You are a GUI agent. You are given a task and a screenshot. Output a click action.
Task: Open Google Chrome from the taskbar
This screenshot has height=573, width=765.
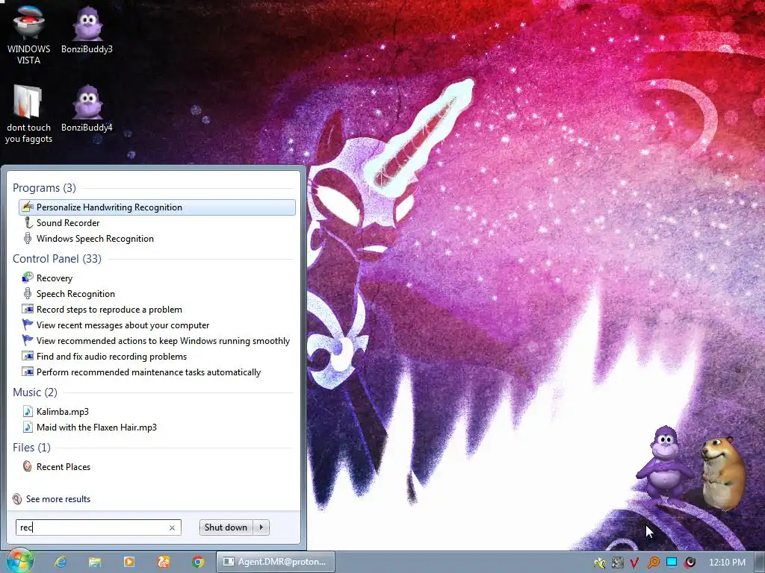pos(197,562)
